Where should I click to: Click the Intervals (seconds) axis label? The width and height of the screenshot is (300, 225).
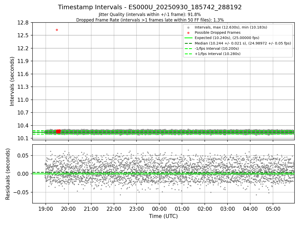[12, 81]
